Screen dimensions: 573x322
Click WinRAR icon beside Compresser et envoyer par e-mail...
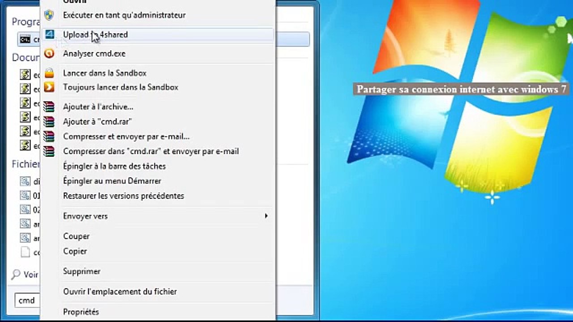click(x=49, y=136)
